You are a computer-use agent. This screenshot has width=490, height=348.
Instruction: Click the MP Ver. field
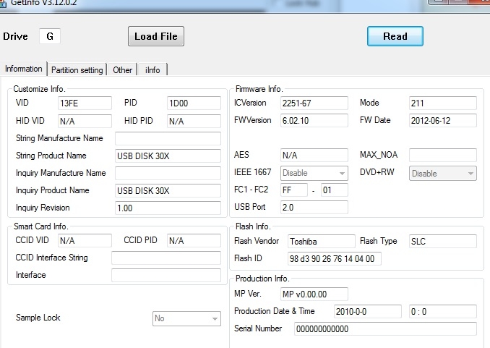click(314, 294)
